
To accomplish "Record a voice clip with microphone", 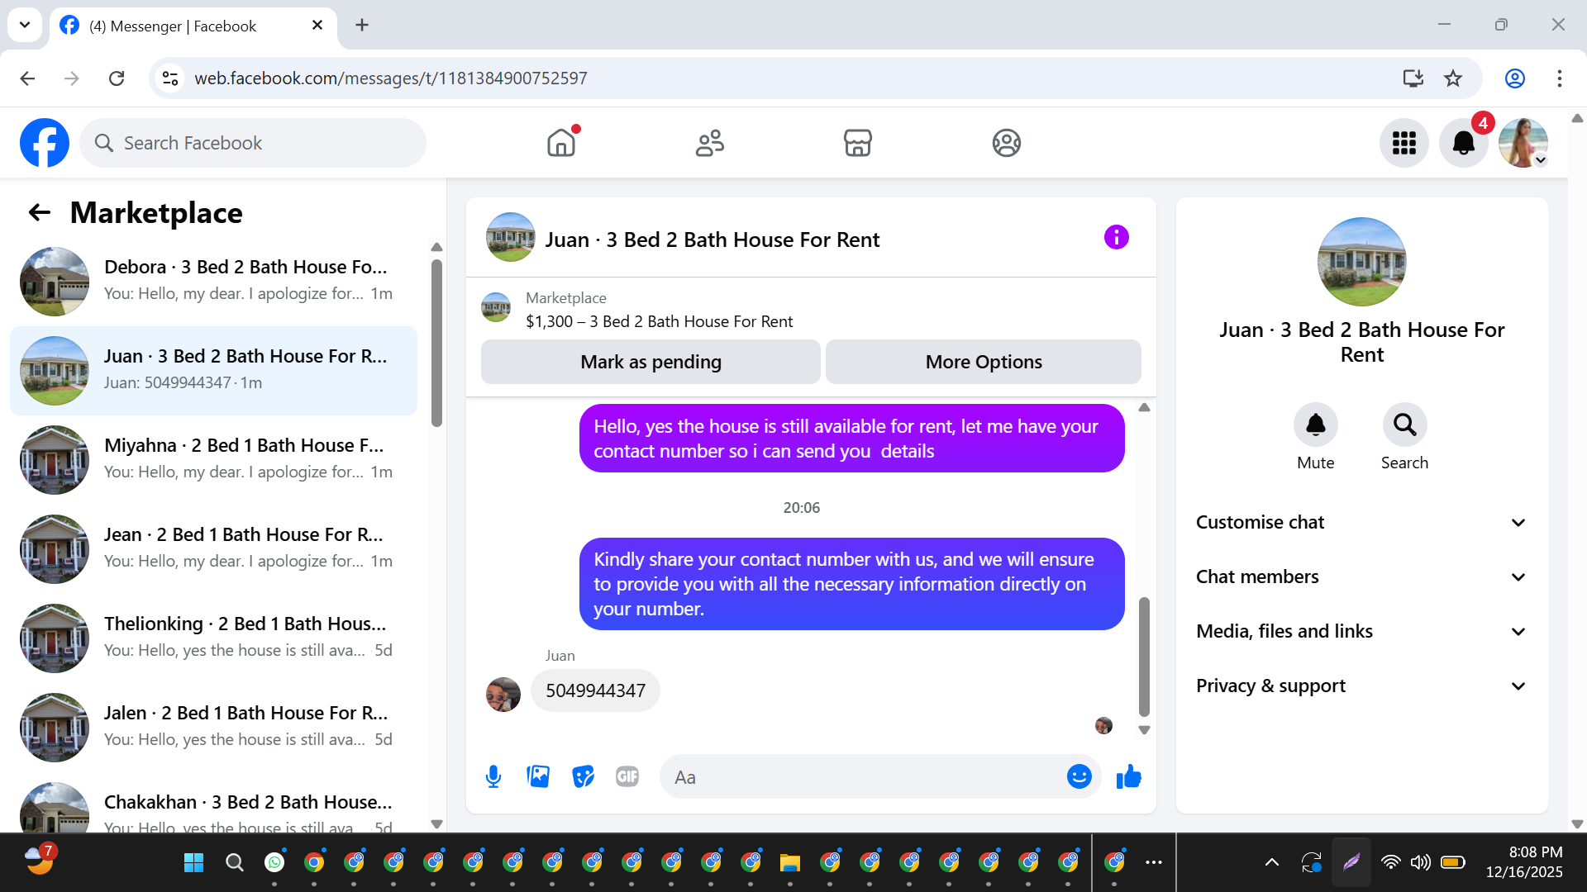I will [x=493, y=777].
